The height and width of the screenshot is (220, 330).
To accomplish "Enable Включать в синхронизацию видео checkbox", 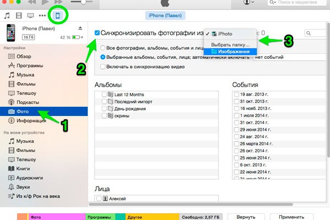I will pos(103,67).
